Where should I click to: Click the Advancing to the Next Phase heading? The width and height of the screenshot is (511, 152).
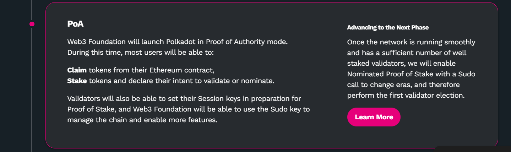click(388, 27)
